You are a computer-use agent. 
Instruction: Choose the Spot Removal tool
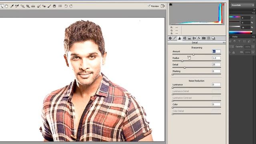(x=39, y=6)
